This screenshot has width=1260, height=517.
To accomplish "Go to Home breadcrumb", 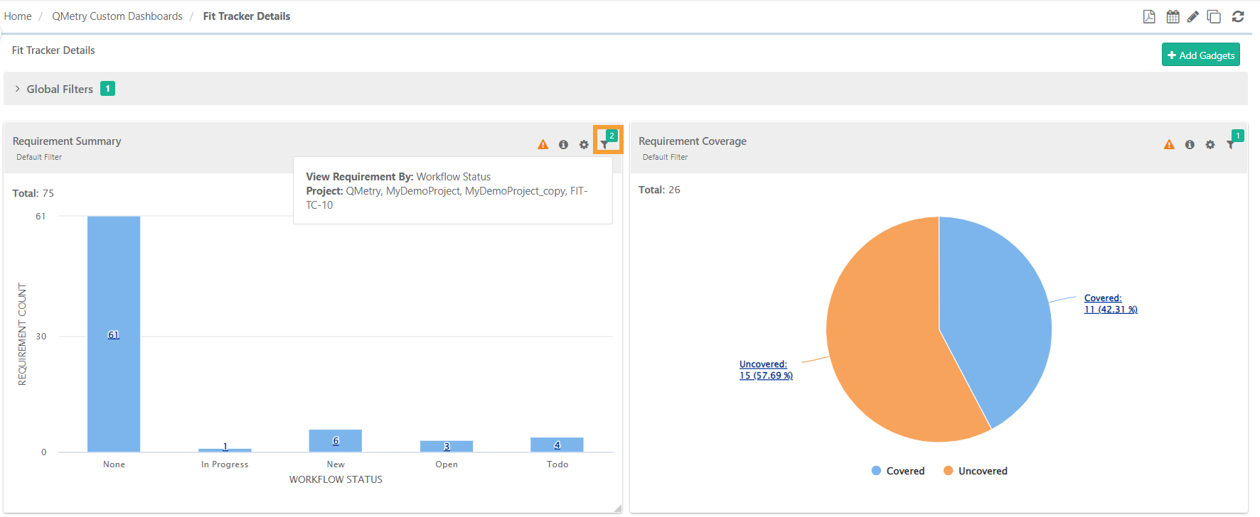I will click(18, 16).
